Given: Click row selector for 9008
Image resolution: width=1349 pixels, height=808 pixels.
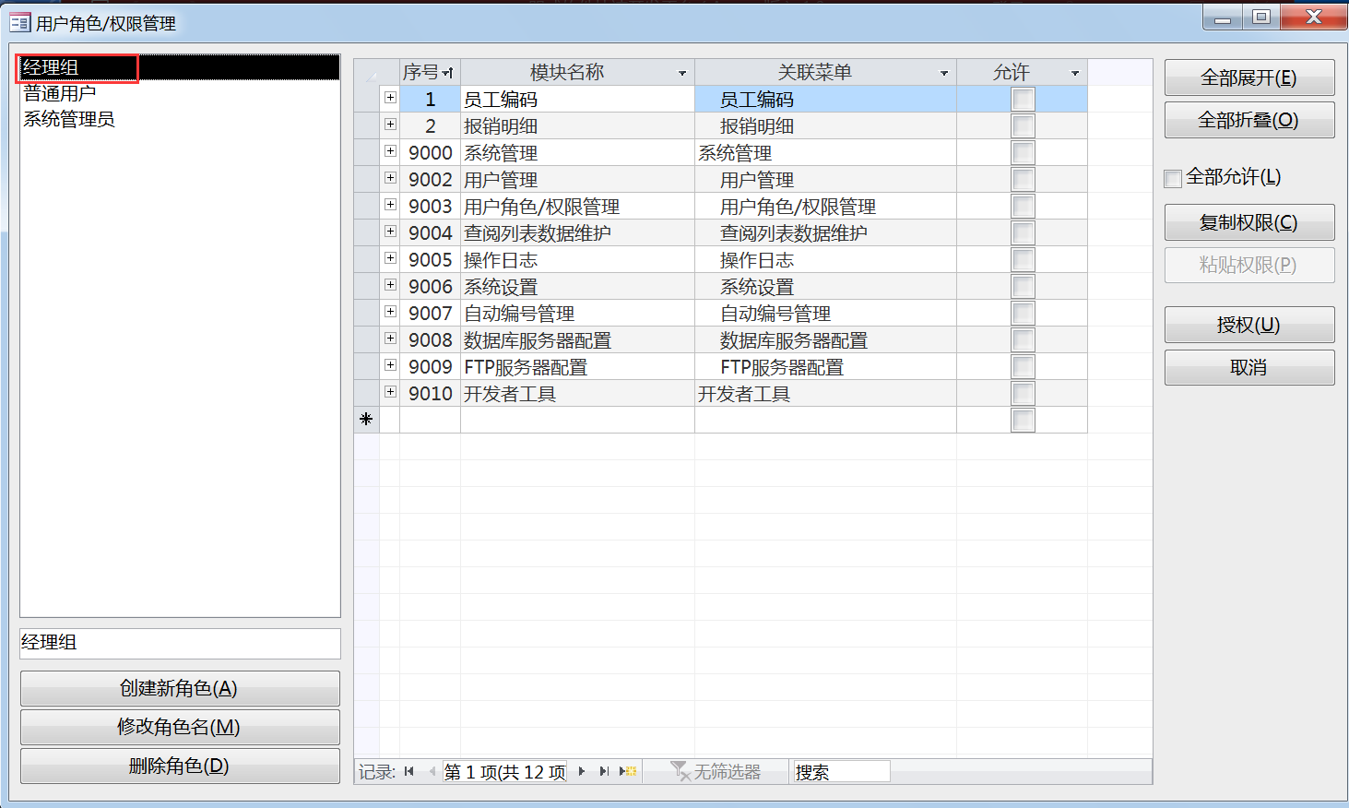Looking at the screenshot, I should coord(366,340).
